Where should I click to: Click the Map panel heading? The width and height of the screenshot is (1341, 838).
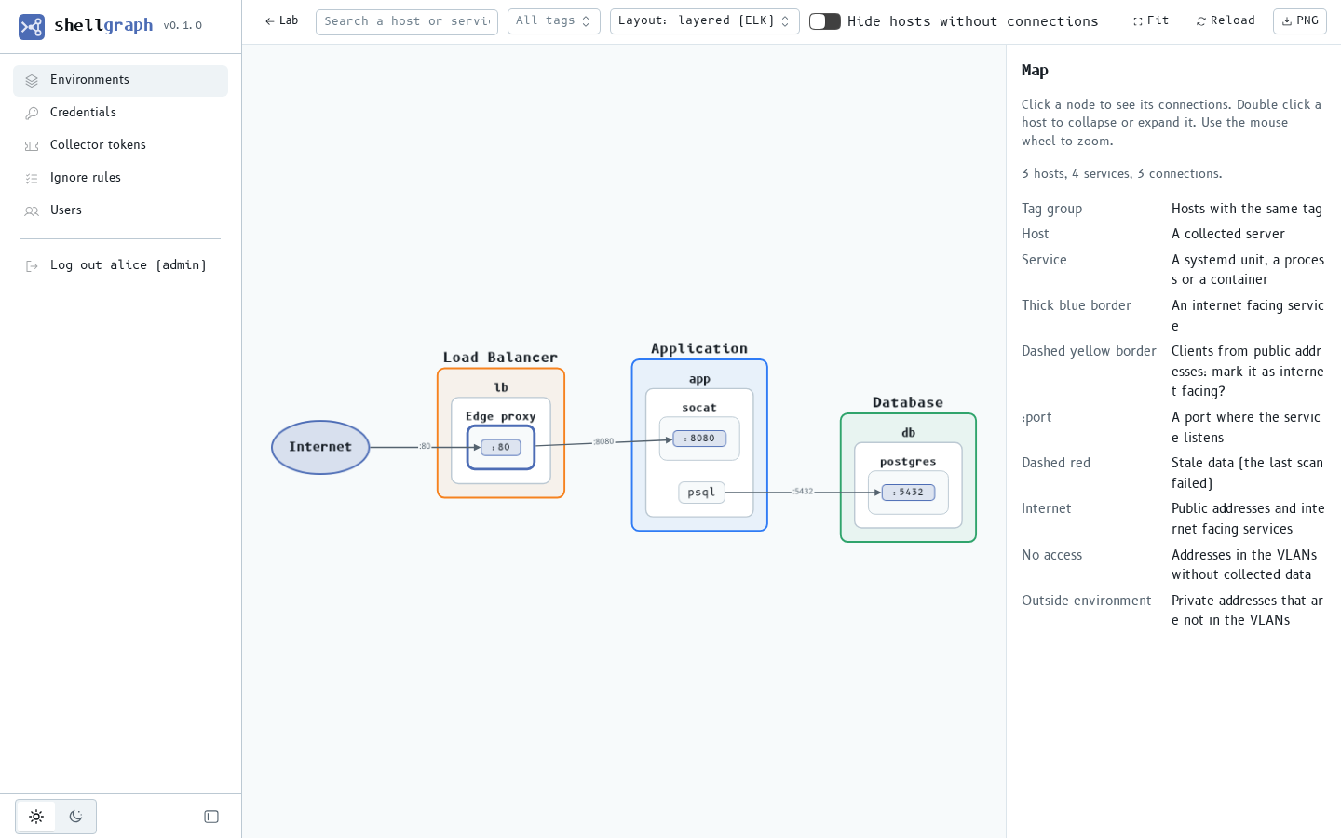coord(1035,71)
